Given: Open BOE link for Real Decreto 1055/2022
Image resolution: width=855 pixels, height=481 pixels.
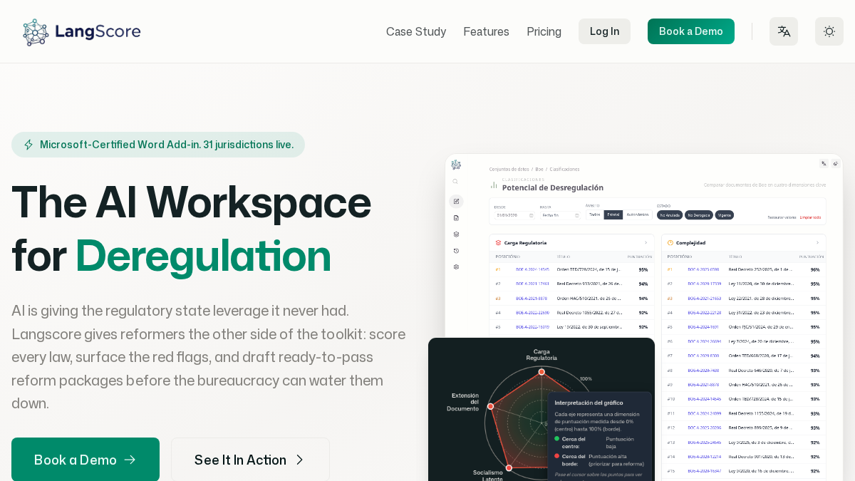Looking at the screenshot, I should click(x=532, y=313).
